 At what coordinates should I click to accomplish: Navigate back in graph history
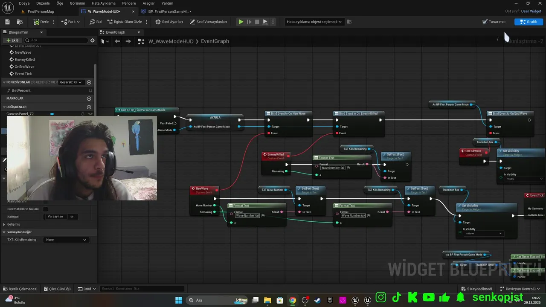click(117, 41)
